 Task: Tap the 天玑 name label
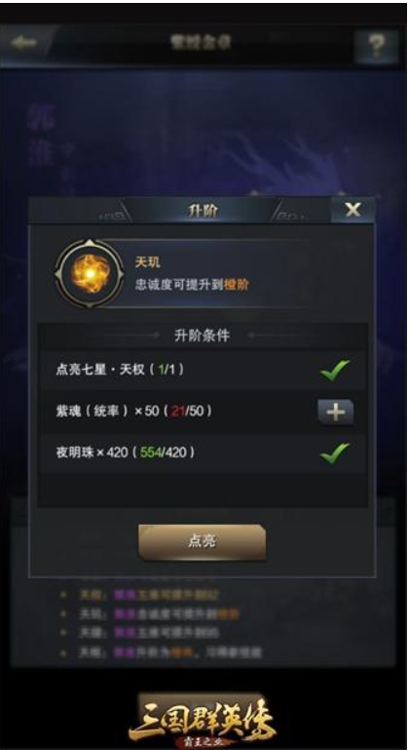(147, 262)
